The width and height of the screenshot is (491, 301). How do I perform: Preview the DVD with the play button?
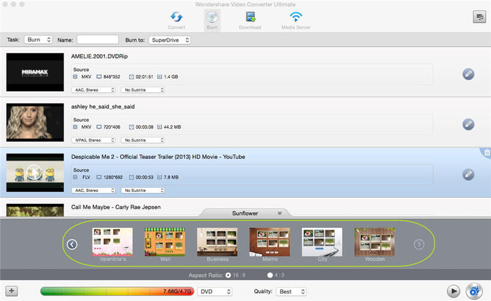(453, 291)
